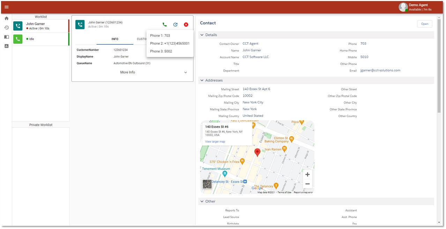Select the CUSTOM tab

click(142, 39)
